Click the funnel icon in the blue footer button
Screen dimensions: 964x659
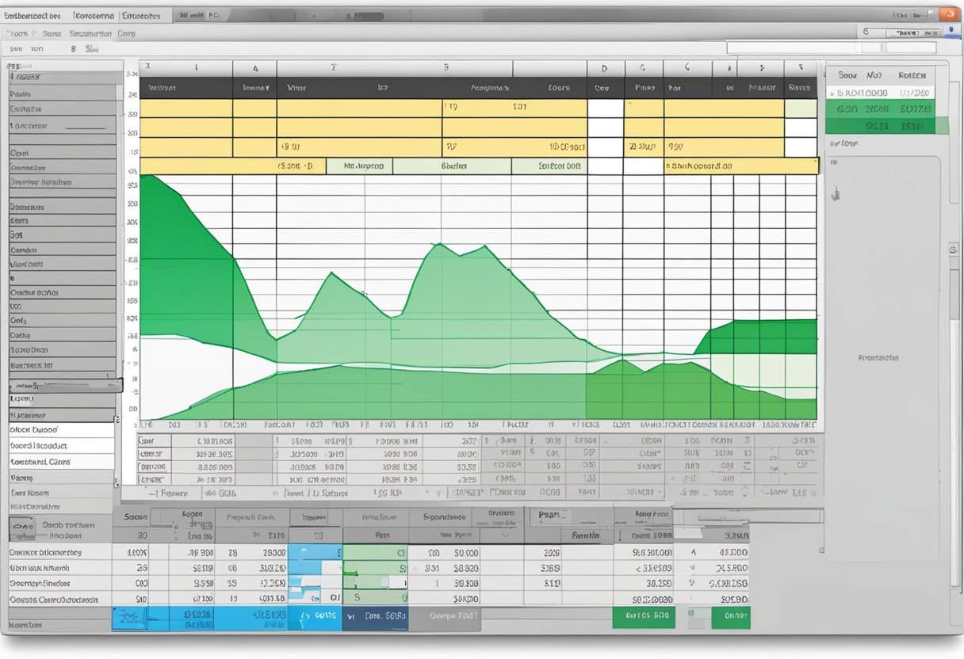coord(305,615)
